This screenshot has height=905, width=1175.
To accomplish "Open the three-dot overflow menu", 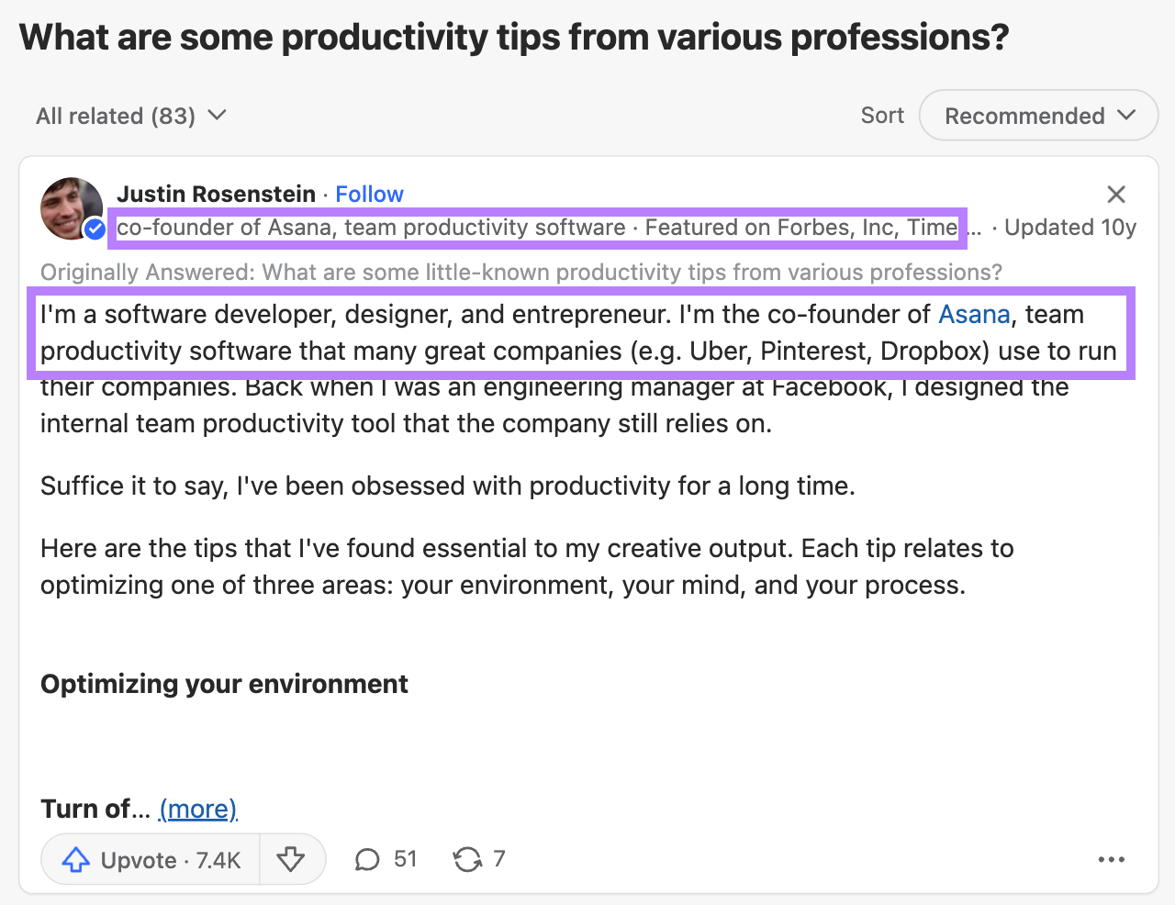I will click(x=1112, y=859).
